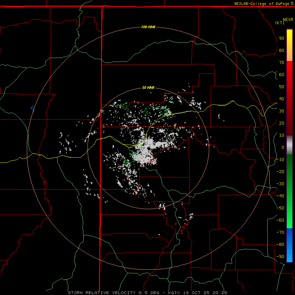Select the 50 NMI range ring label

pos(148,88)
